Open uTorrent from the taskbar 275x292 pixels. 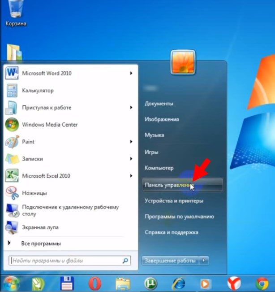pyautogui.click(x=150, y=284)
